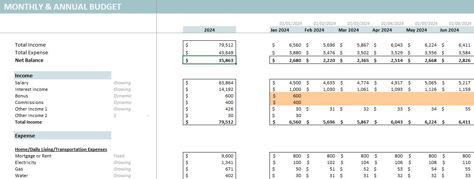Select Net Balance January value 2,680
Image resolution: width=474 pixels, height=179 pixels.
click(x=287, y=60)
